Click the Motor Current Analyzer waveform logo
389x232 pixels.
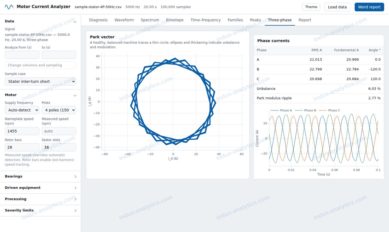pos(9,7)
